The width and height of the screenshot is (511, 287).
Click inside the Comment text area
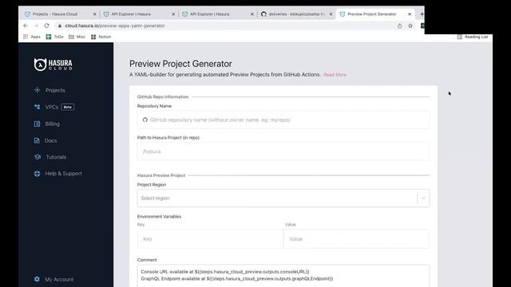coord(283,276)
